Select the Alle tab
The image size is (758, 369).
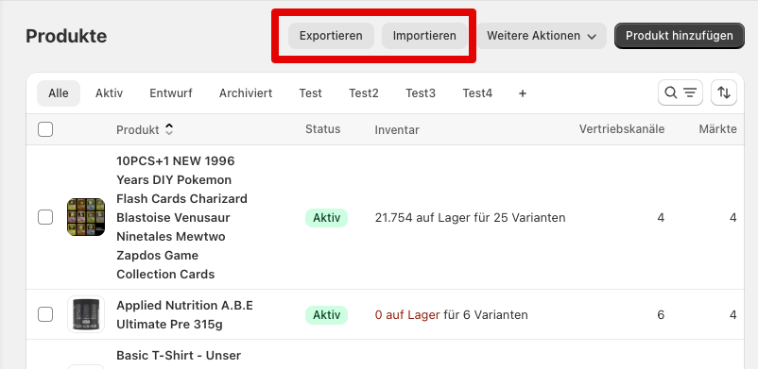(59, 93)
